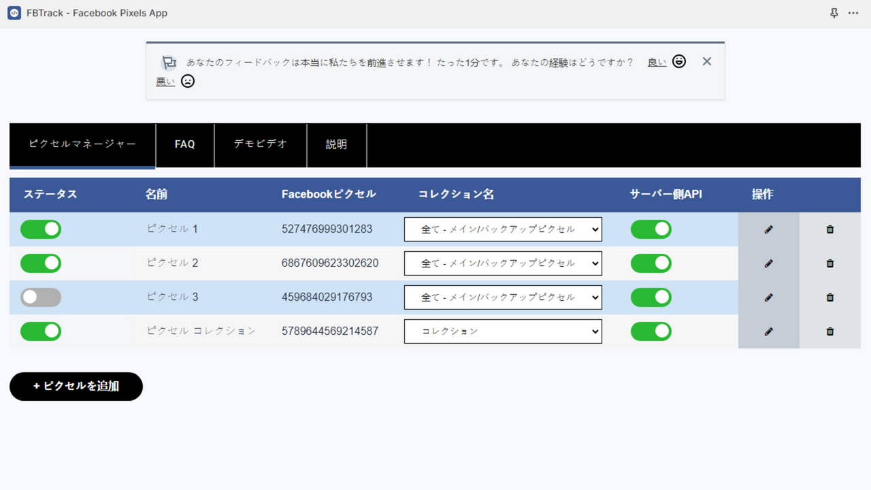This screenshot has width=871, height=490.
Task: Click the 操作 column header
Action: click(x=763, y=195)
